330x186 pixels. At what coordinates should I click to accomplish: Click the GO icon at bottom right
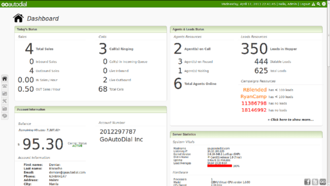point(323,182)
